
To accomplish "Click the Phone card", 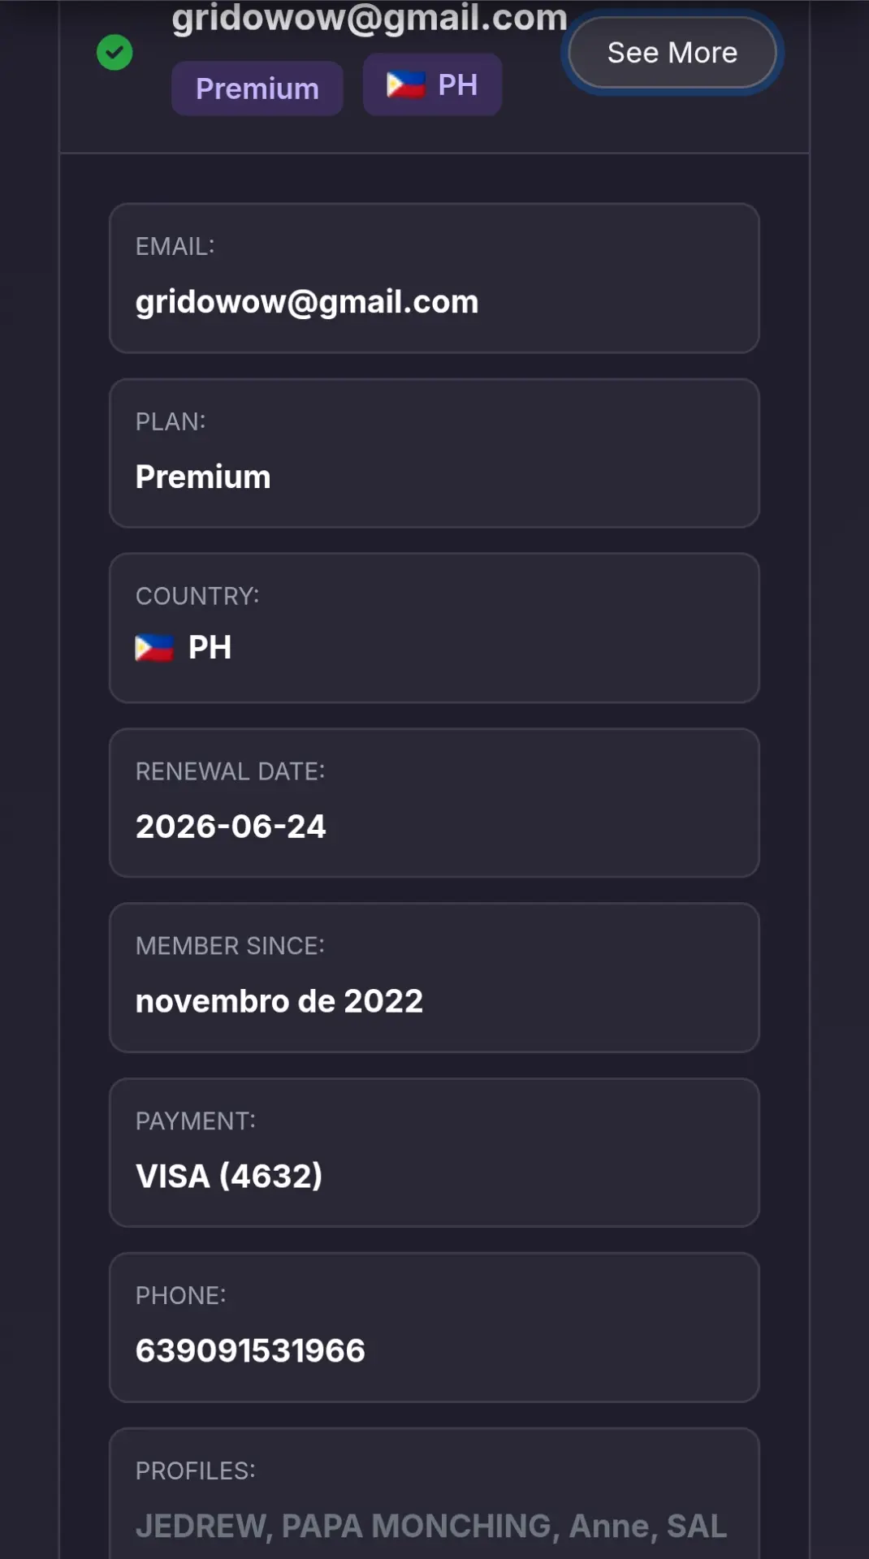I will coord(434,1328).
